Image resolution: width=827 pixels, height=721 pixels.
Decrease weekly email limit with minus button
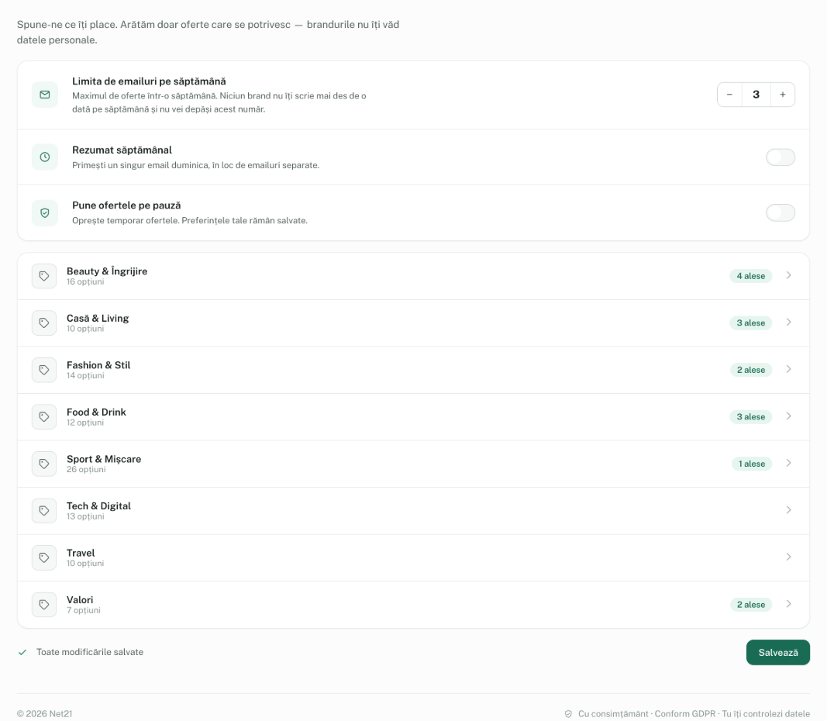(729, 95)
